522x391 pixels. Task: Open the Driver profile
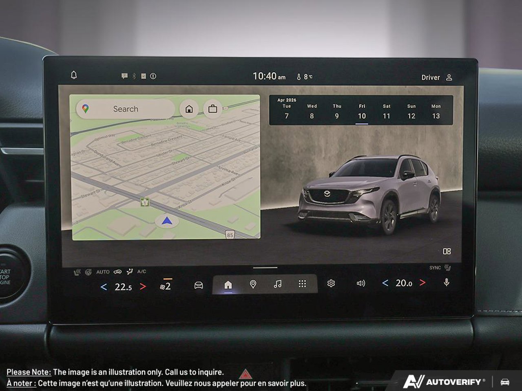pyautogui.click(x=436, y=77)
